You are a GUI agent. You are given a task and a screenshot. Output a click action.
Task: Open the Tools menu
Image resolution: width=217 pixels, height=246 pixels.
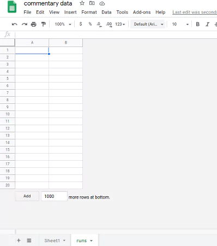pos(122,12)
